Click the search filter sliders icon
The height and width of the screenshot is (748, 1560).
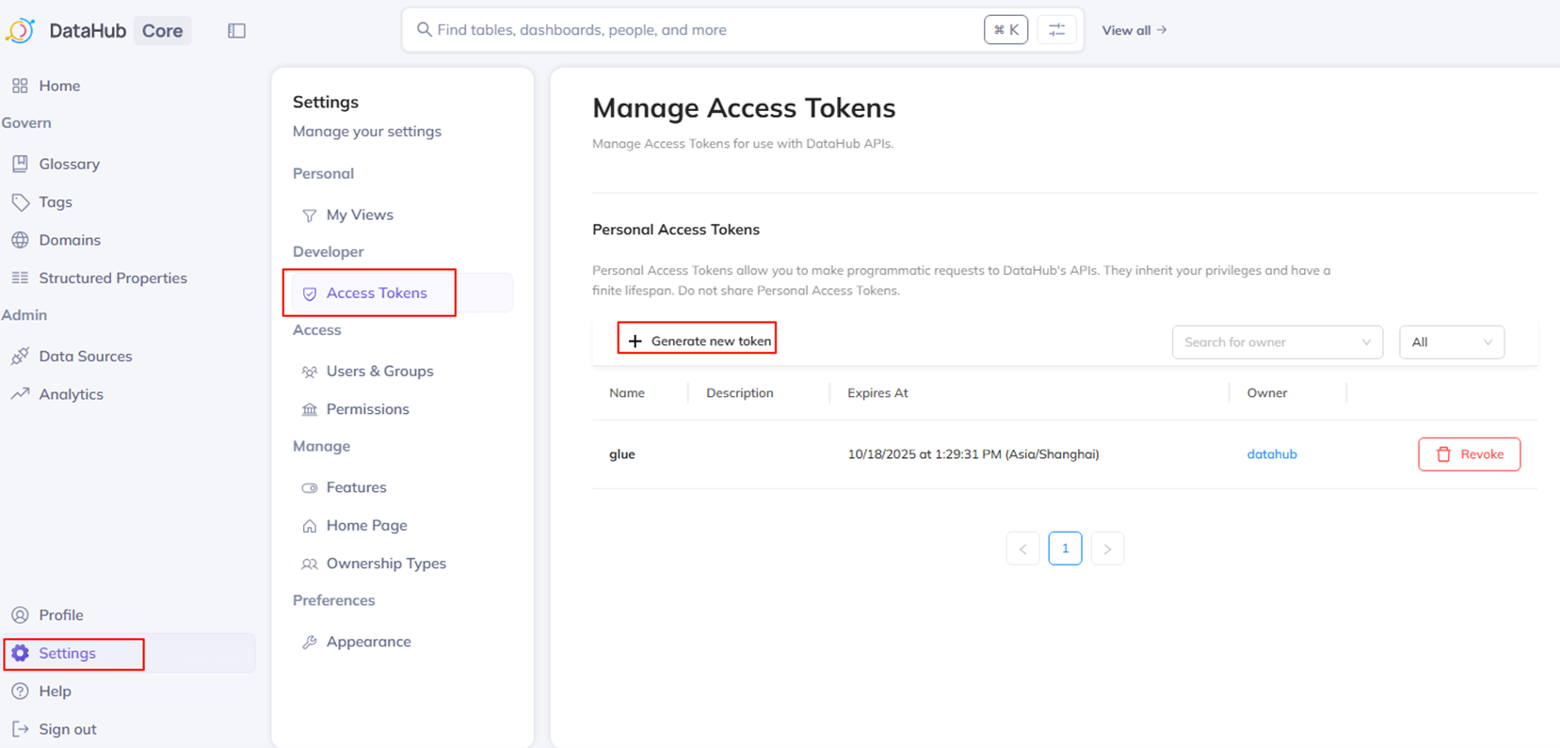tap(1056, 30)
